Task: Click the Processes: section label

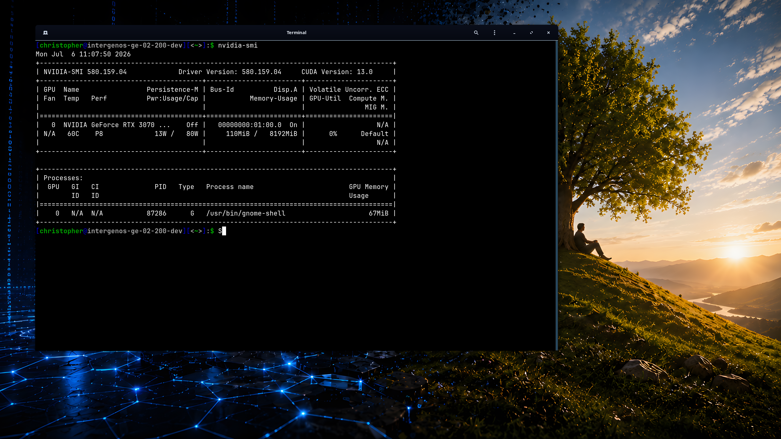Action: point(63,178)
